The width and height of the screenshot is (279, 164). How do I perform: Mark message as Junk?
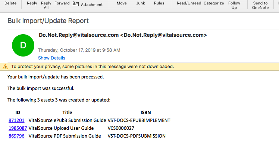[x=141, y=3]
